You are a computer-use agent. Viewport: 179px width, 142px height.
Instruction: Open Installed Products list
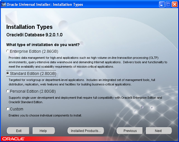[x=86, y=131]
